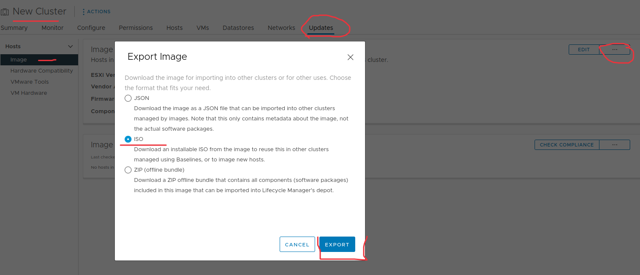This screenshot has height=275, width=640.
Task: Click the cluster icon beside New Cluster title
Action: [x=6, y=12]
